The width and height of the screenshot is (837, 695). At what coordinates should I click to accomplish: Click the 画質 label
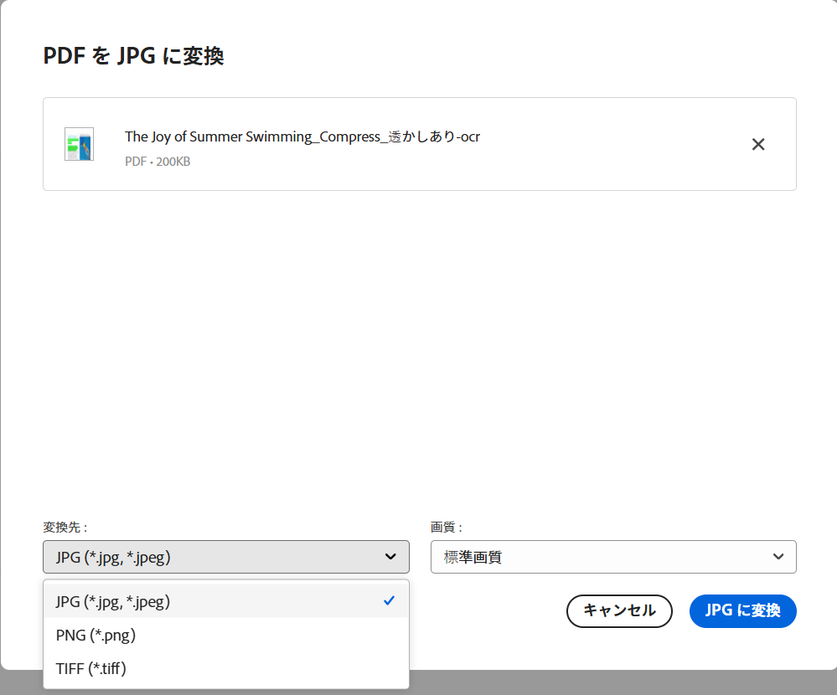[x=447, y=528]
